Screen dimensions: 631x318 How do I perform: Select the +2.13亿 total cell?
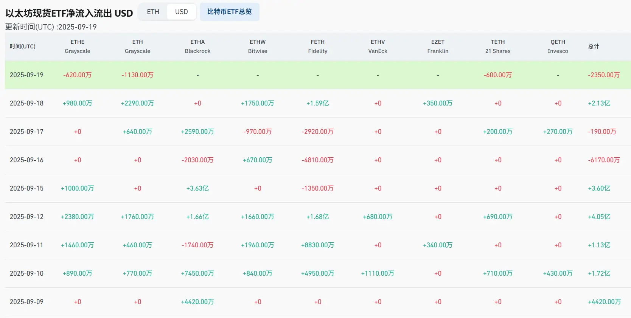point(599,103)
